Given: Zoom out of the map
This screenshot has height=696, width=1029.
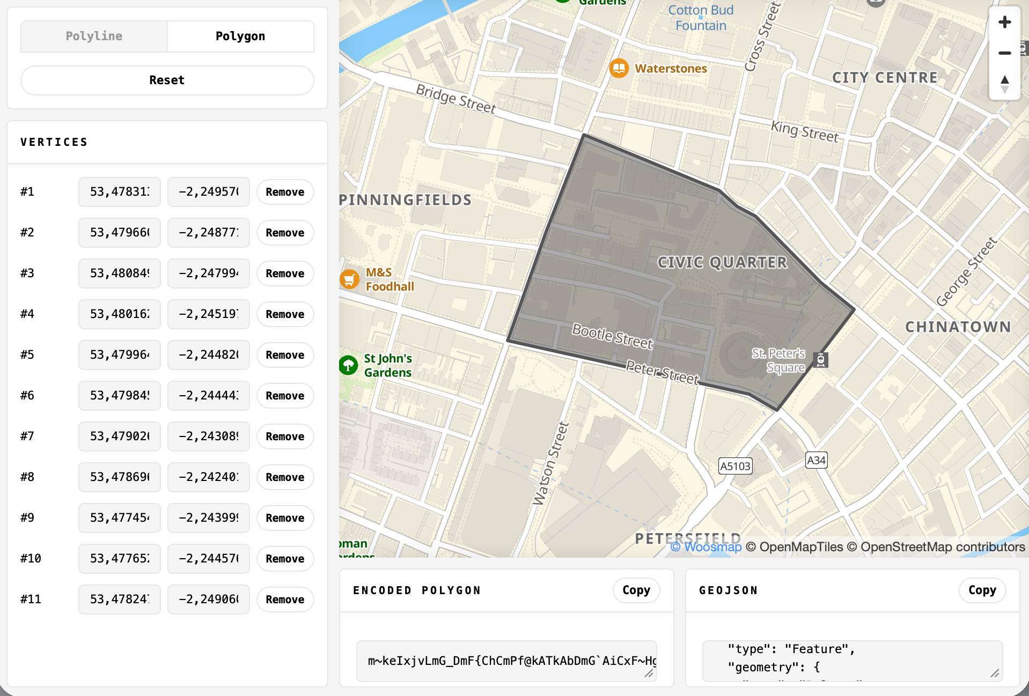Looking at the screenshot, I should click(1004, 53).
